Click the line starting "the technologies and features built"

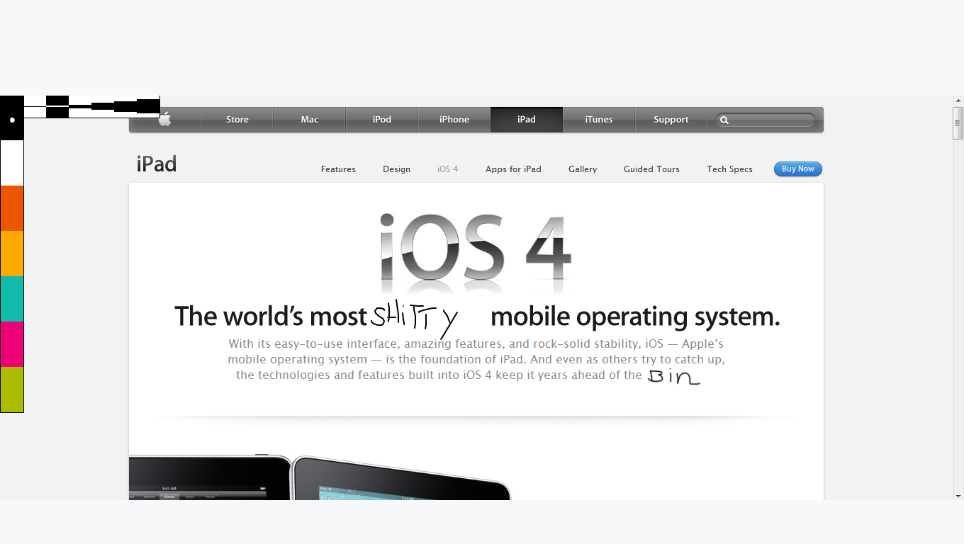tap(439, 375)
